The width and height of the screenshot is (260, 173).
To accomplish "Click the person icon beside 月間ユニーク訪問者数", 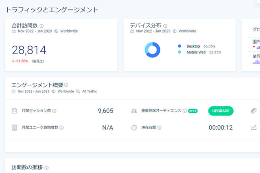I will (14, 128).
